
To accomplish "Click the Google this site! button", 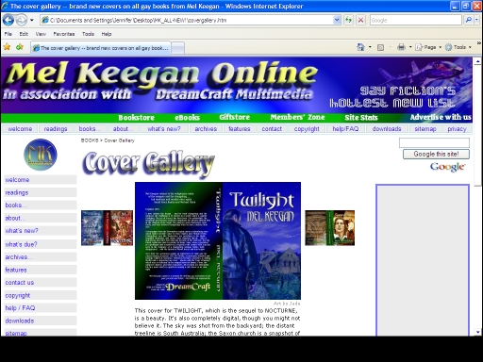I will (x=436, y=154).
